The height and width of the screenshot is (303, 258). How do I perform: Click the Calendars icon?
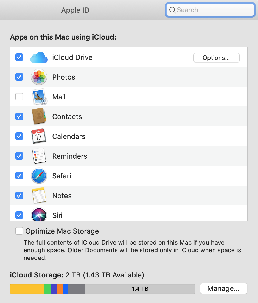pos(39,136)
